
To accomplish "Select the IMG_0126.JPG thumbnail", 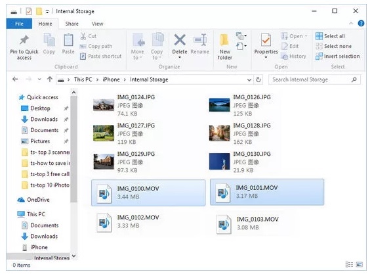I will [x=219, y=105].
